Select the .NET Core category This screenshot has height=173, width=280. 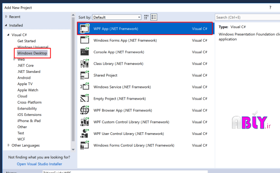click(x=25, y=65)
